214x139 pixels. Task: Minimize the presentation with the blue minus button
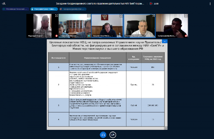(x=165, y=42)
